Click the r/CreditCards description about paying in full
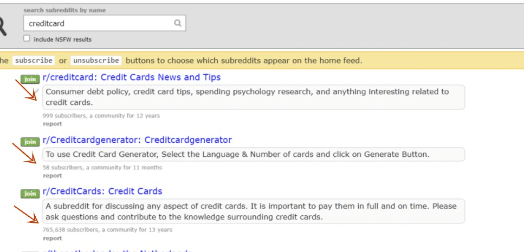 [253, 211]
